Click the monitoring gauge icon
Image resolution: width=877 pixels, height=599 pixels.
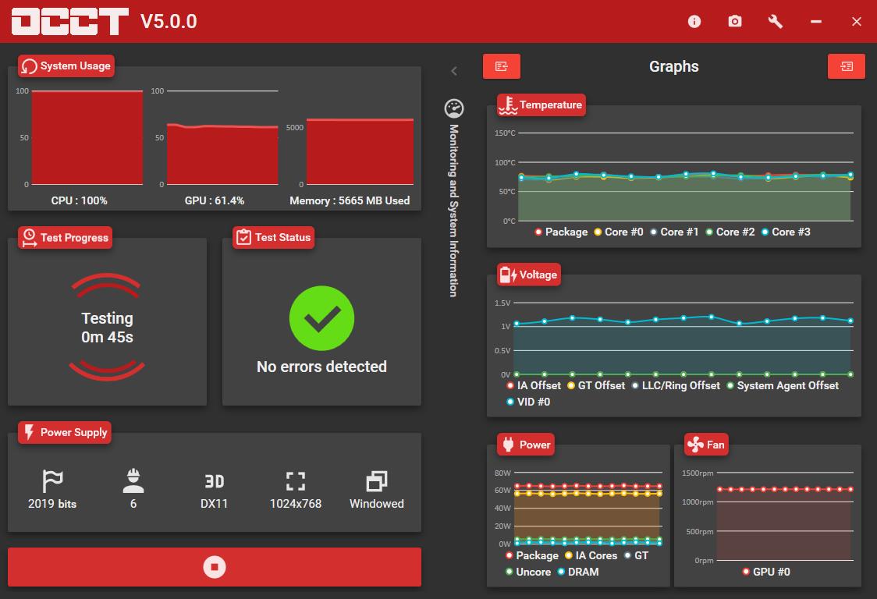click(454, 108)
